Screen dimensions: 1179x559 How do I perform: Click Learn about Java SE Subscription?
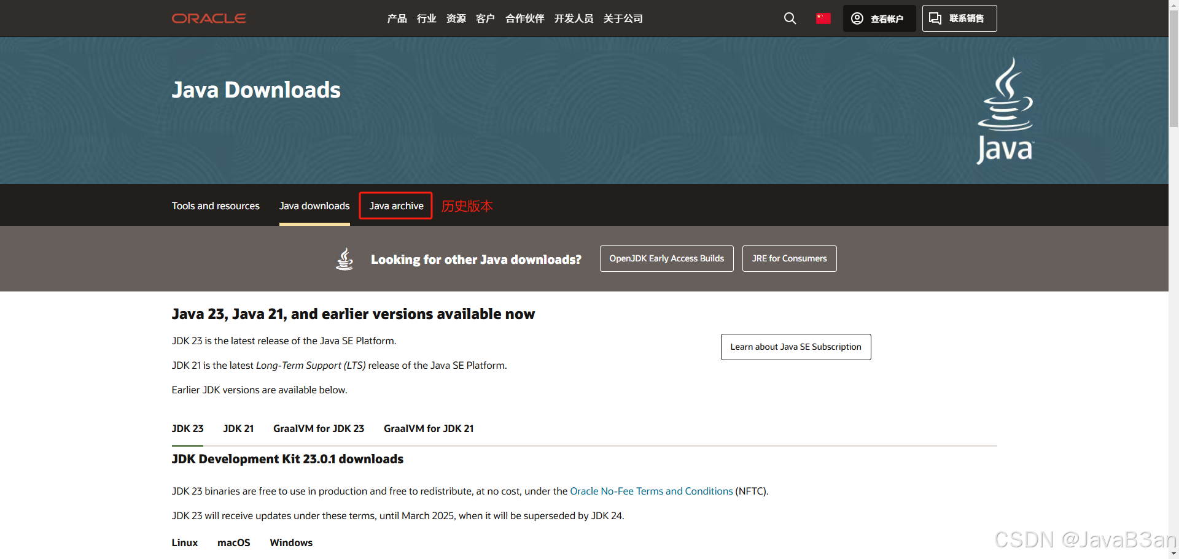796,347
